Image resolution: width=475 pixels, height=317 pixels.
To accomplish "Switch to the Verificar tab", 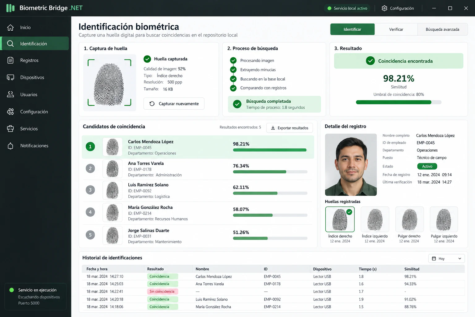I will [396, 29].
